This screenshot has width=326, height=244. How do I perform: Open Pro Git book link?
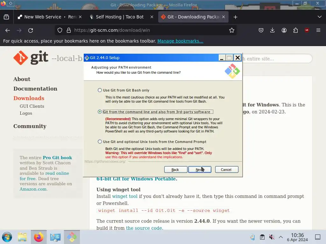tap(57, 158)
